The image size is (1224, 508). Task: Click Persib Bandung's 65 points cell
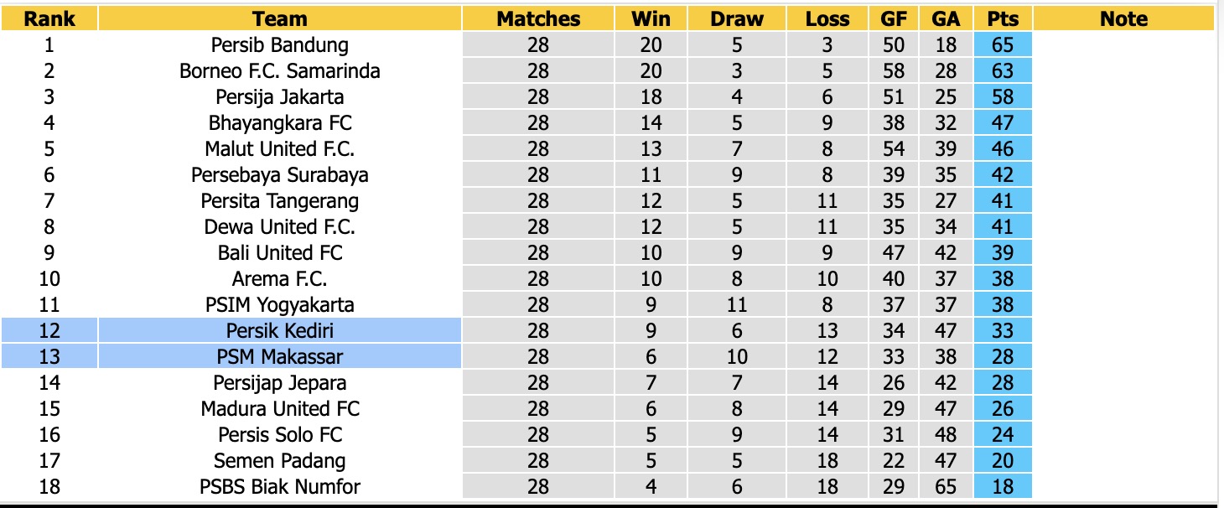1002,44
